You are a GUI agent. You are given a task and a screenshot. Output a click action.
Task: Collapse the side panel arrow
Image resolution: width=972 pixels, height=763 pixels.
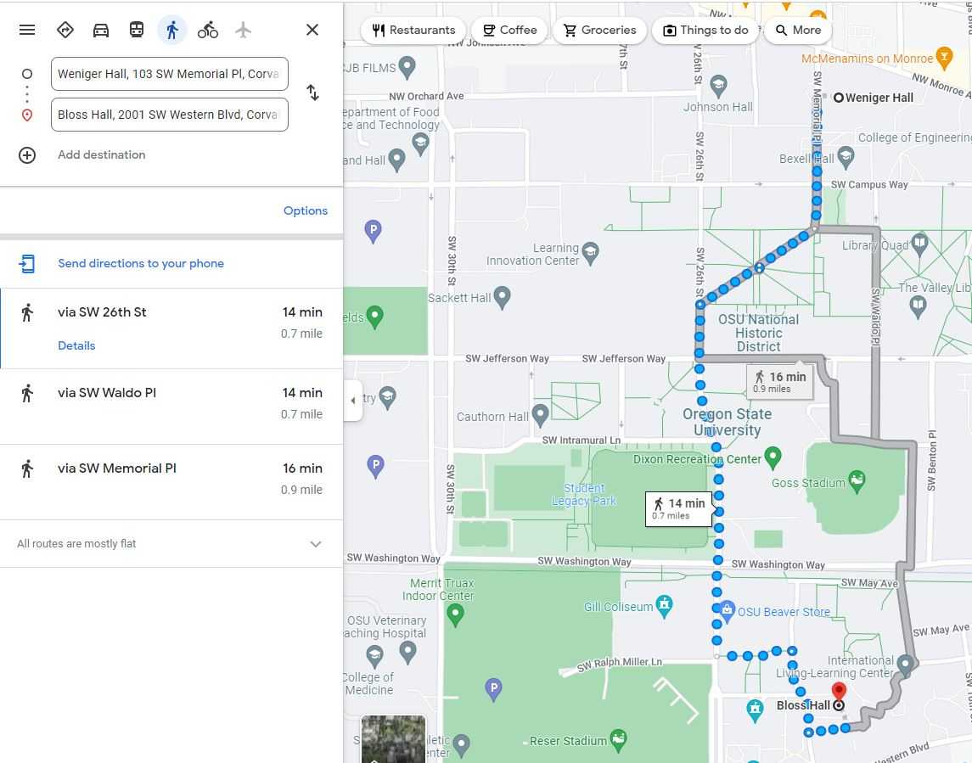tap(353, 400)
